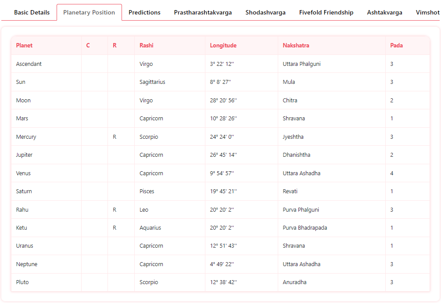This screenshot has width=441, height=303.
Task: Click the Moon planet cell
Action: point(23,100)
